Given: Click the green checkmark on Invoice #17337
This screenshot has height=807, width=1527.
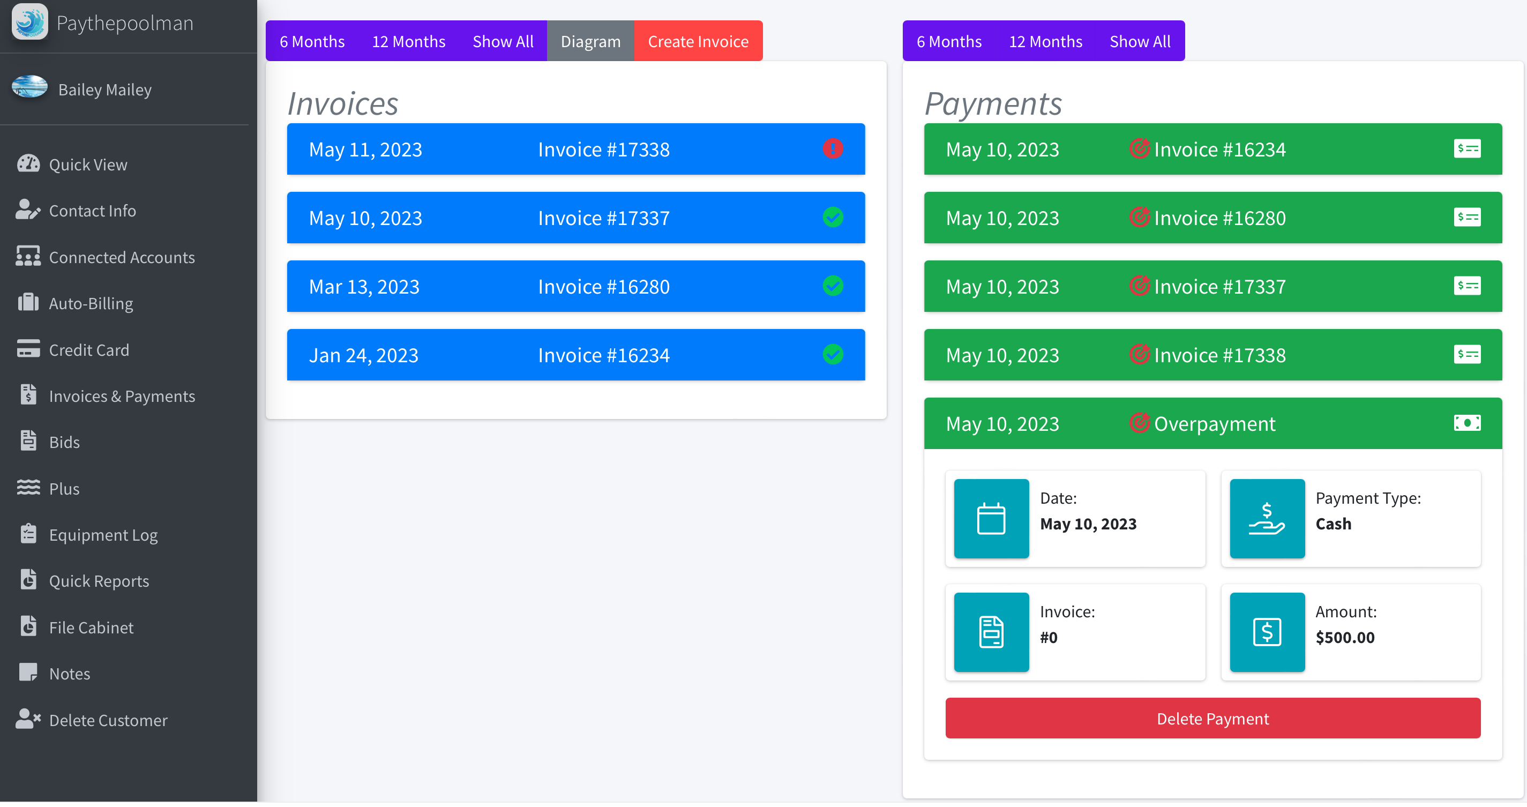Looking at the screenshot, I should click(x=832, y=218).
